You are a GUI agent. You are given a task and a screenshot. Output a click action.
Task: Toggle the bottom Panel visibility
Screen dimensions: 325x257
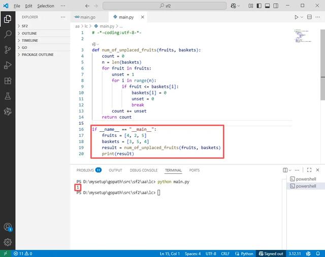268,6
